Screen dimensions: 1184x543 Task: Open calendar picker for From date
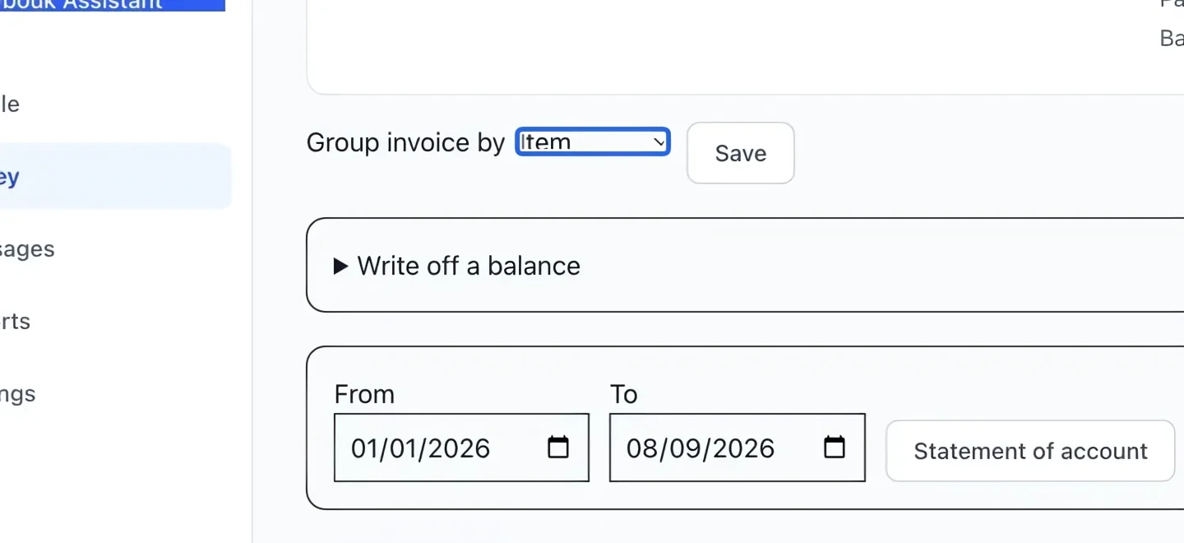pyautogui.click(x=558, y=447)
